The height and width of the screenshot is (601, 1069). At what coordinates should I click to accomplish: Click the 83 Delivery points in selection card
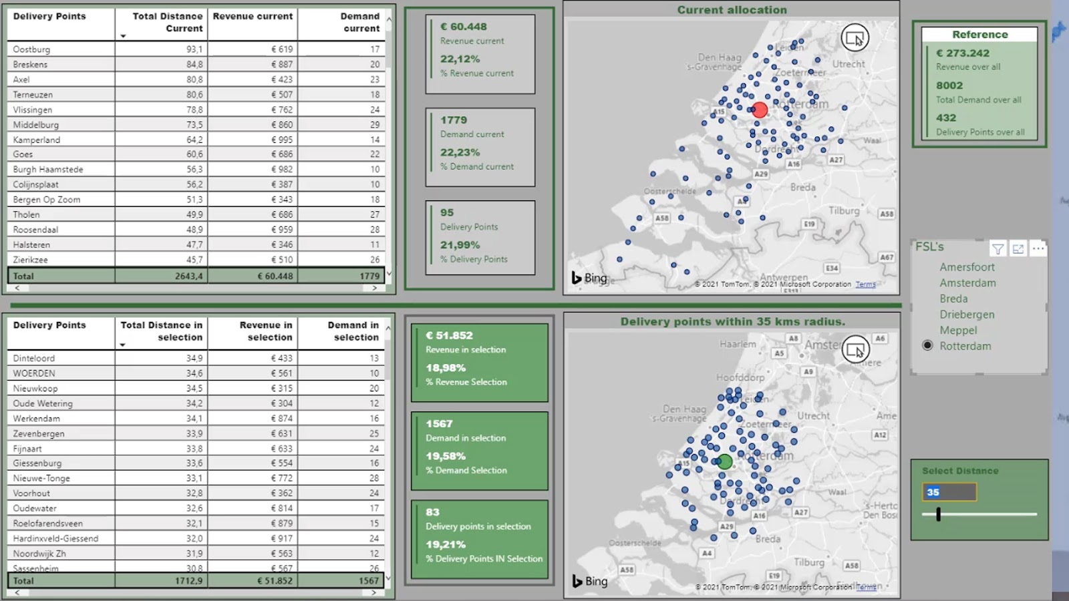[479, 539]
